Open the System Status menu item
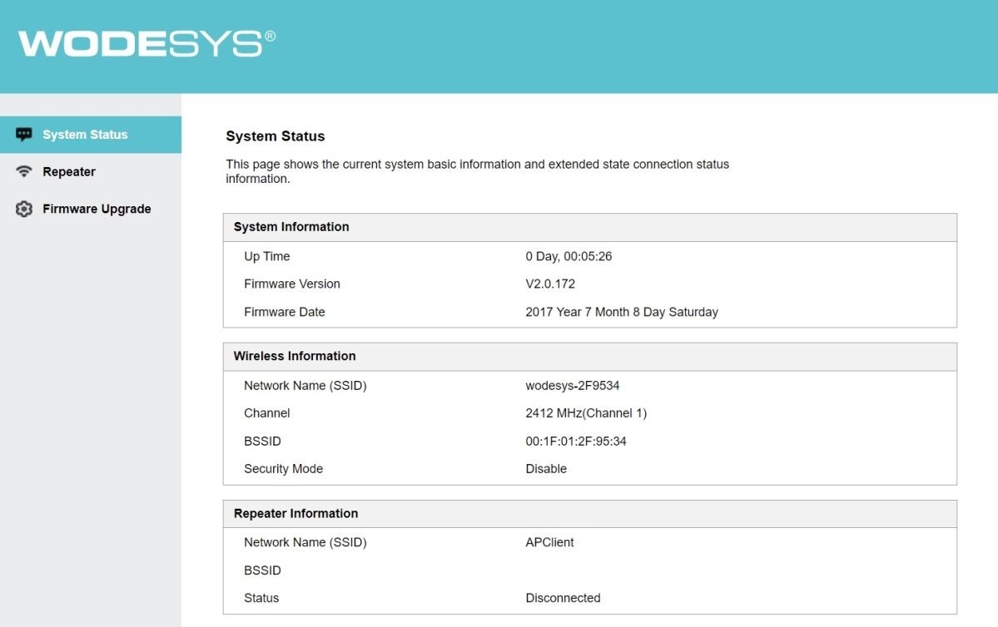Screen dimensions: 998x627 (x=85, y=135)
